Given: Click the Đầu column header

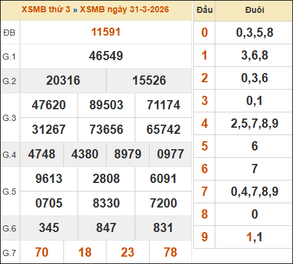Looking at the screenshot, I should click(x=204, y=10).
